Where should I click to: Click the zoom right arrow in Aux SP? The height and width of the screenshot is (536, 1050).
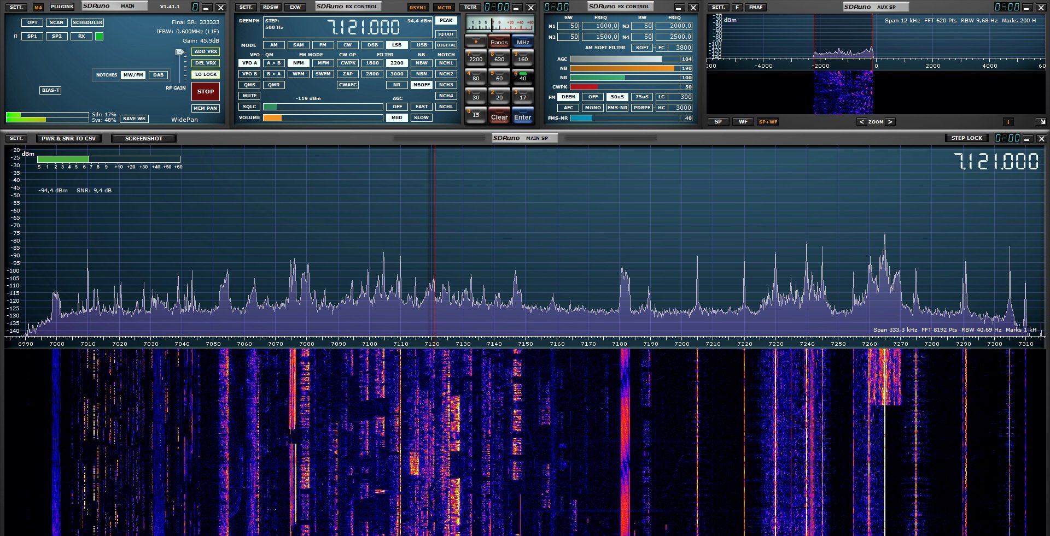(890, 122)
